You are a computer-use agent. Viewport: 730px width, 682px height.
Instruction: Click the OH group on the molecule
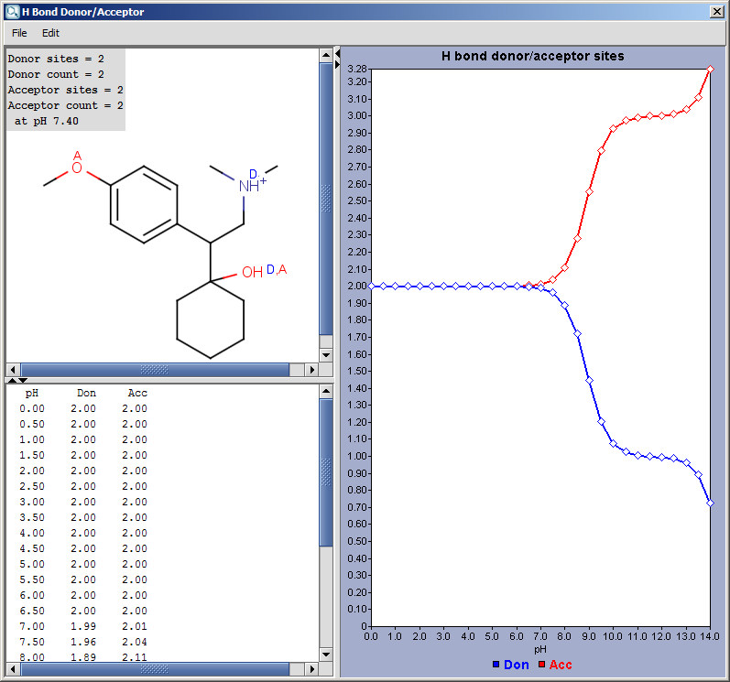(252, 272)
